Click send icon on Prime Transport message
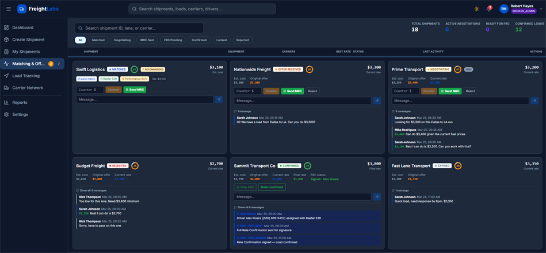The image size is (546, 253). pos(535,100)
